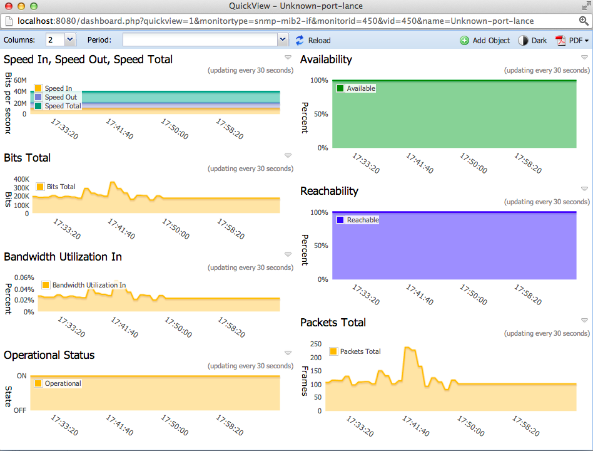Expand the Availability panel menu arrow
The height and width of the screenshot is (451, 593).
tap(584, 57)
